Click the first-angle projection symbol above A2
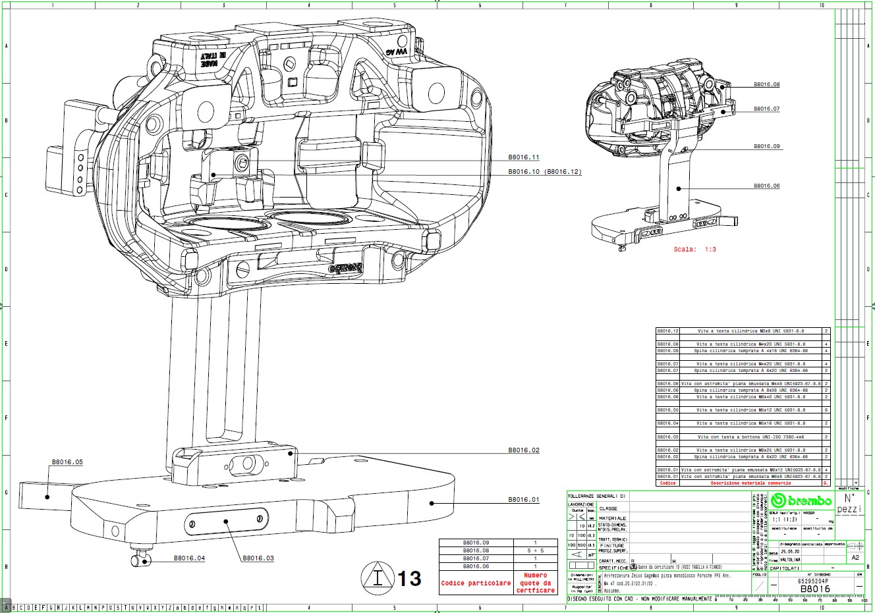This screenshot has width=875, height=613. (855, 546)
